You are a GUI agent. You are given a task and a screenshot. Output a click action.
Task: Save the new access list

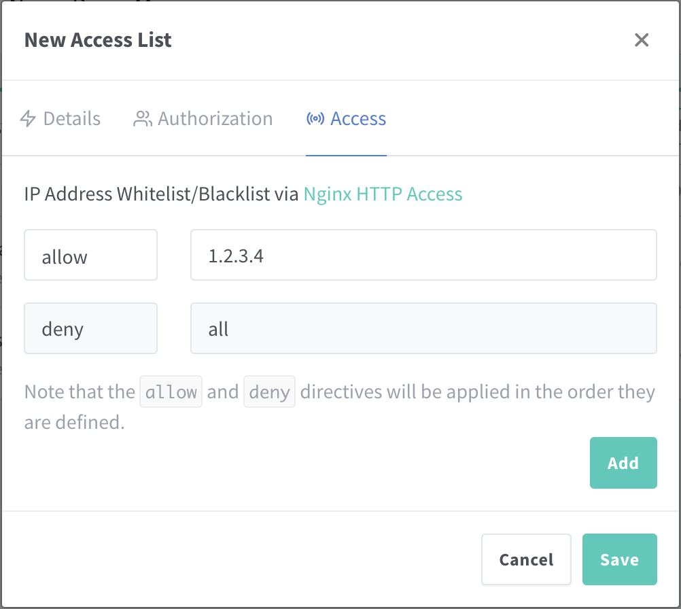click(619, 559)
